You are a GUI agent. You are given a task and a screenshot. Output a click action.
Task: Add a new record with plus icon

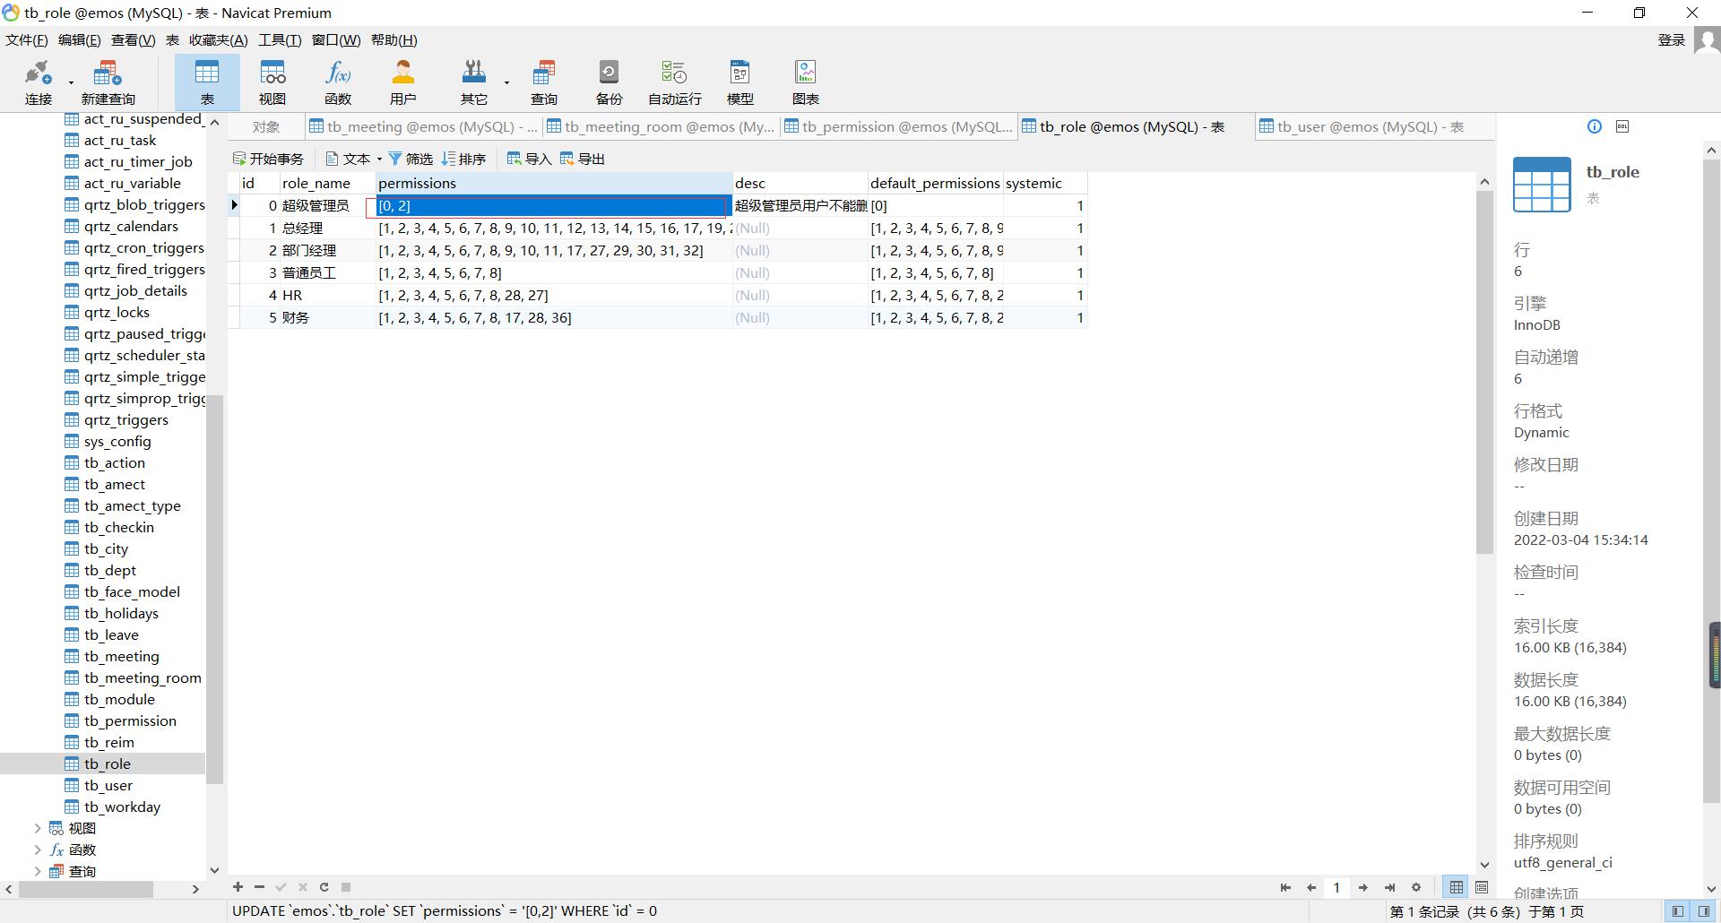238,887
